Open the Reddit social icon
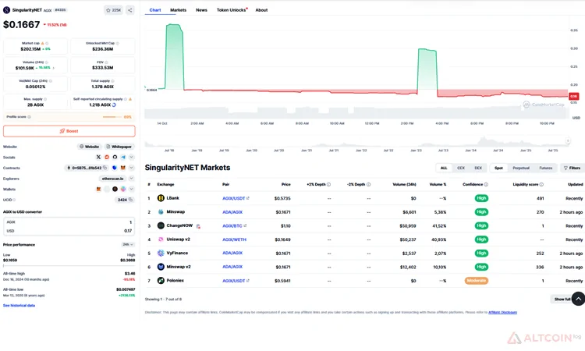Viewport: 585px width, 351px height. (107, 157)
